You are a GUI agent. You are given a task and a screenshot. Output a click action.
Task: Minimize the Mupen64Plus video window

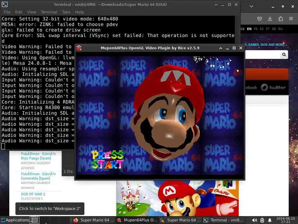pos(227,48)
